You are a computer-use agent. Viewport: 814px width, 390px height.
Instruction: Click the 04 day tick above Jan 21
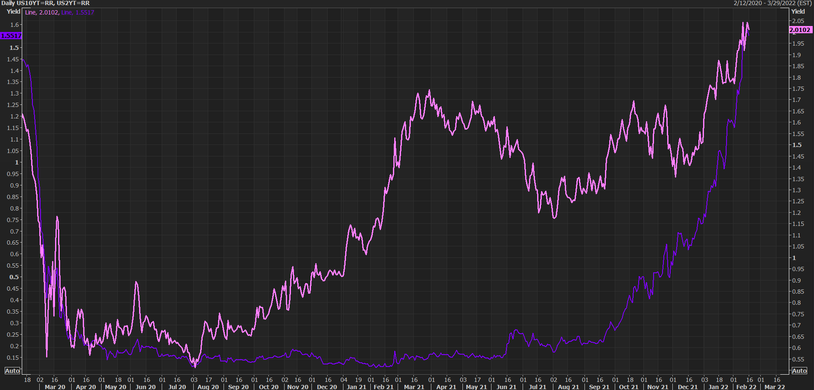[344, 380]
